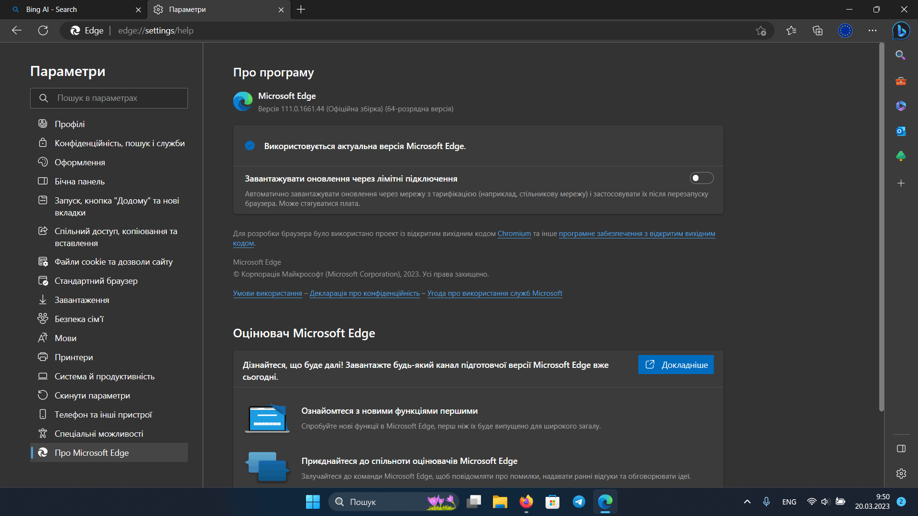The width and height of the screenshot is (918, 516).
Task: Open the Outlook sidebar icon
Action: [901, 131]
